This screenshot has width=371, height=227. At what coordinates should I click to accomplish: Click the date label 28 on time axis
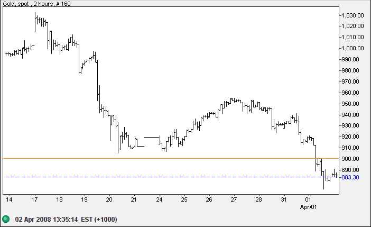pos(258,200)
